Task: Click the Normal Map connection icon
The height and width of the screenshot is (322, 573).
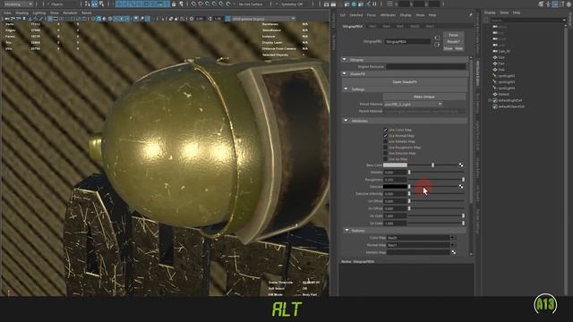Action: [x=453, y=245]
